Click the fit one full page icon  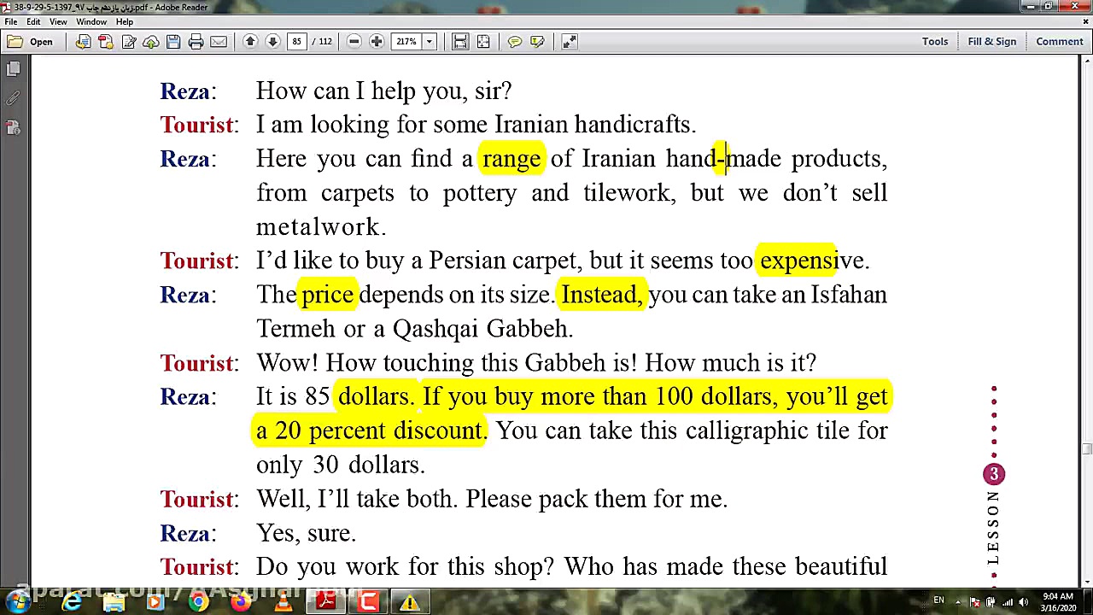pyautogui.click(x=483, y=41)
